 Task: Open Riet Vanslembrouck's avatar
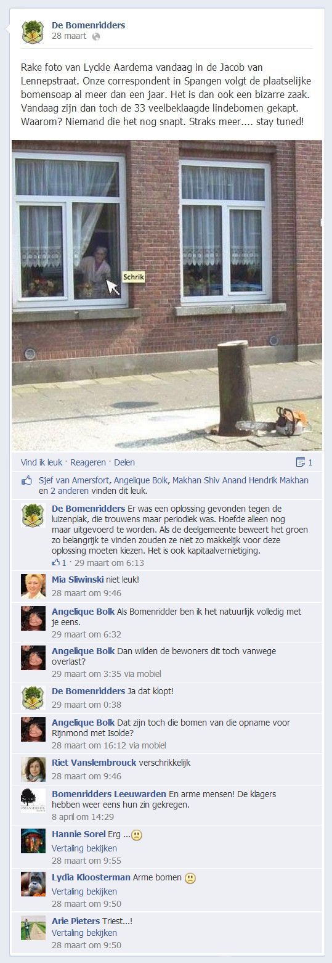(x=33, y=769)
